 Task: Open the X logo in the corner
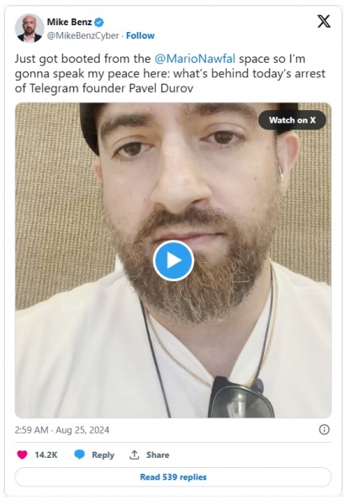pos(324,22)
